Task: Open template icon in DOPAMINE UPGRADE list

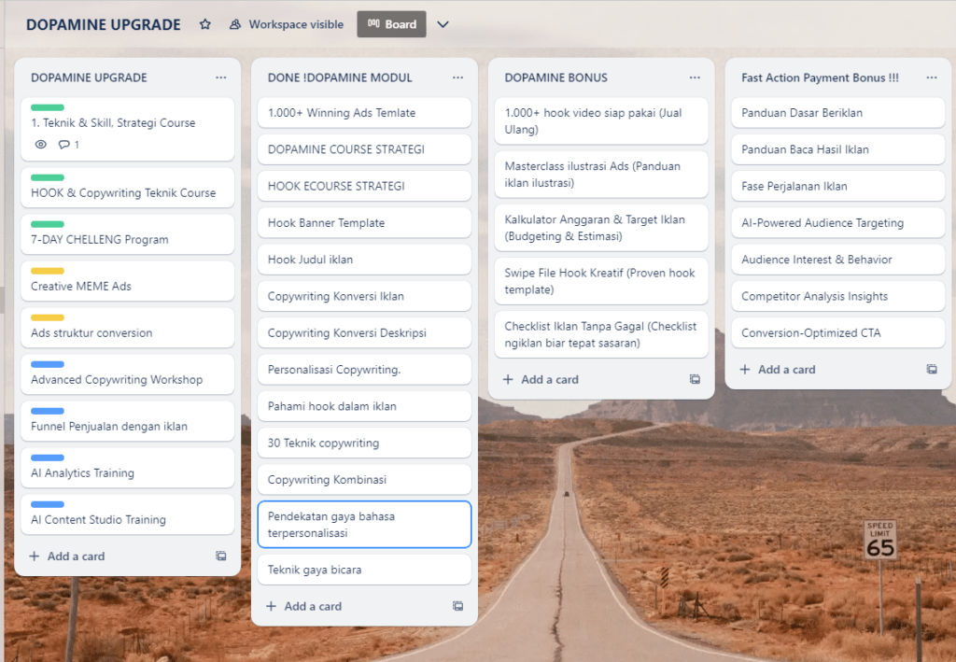Action: [221, 556]
